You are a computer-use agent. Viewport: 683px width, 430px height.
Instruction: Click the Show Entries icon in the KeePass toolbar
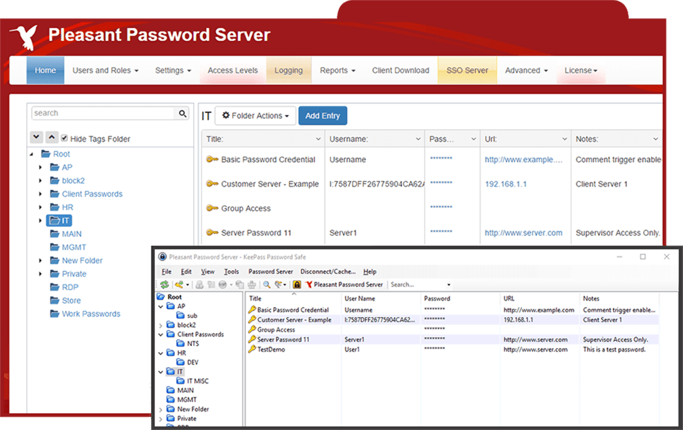click(x=279, y=285)
